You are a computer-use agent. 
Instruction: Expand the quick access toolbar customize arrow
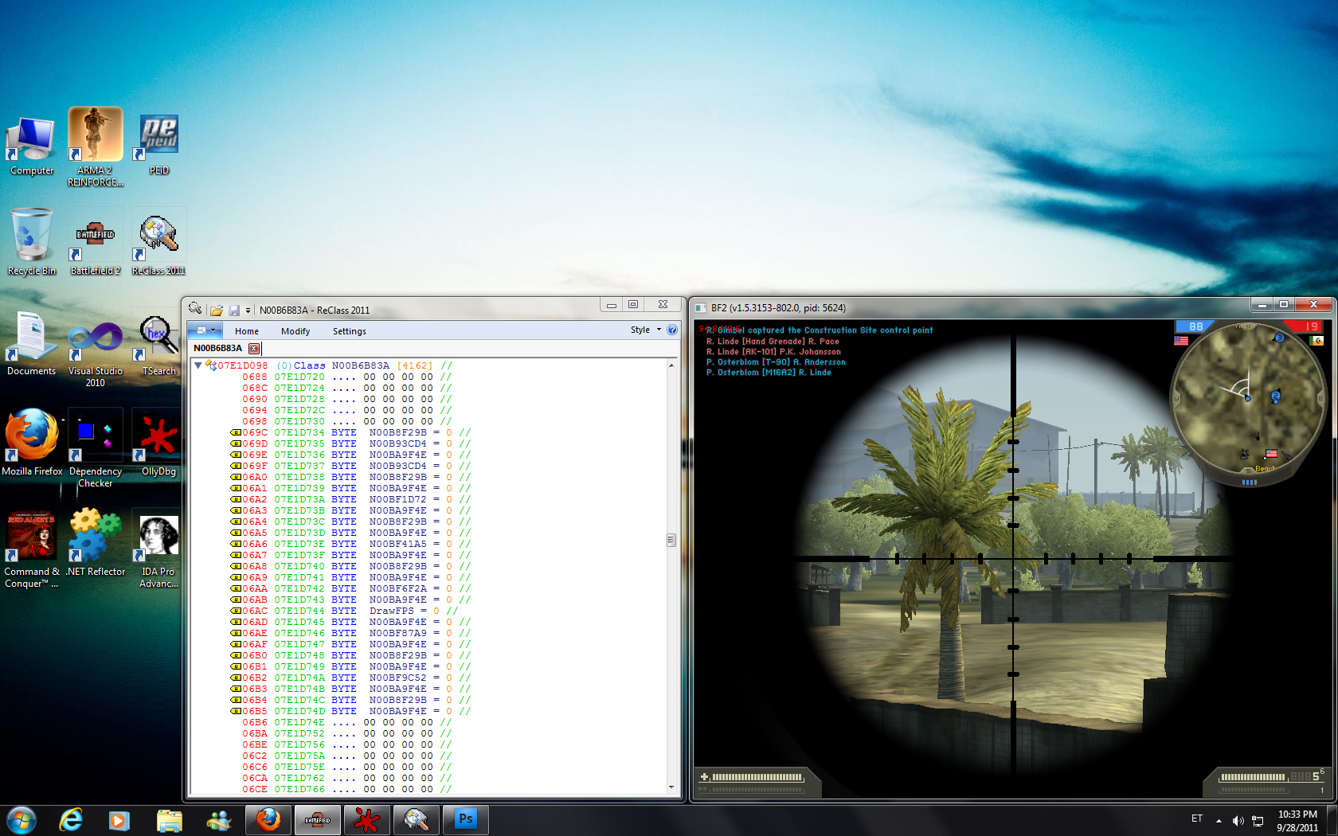tap(248, 311)
